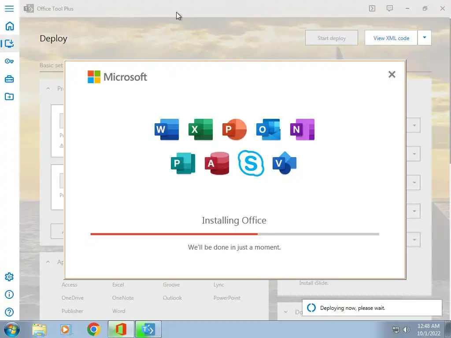Screen dimensions: 451x338
Task: Open the volume control in tray
Action: [x=407, y=330]
